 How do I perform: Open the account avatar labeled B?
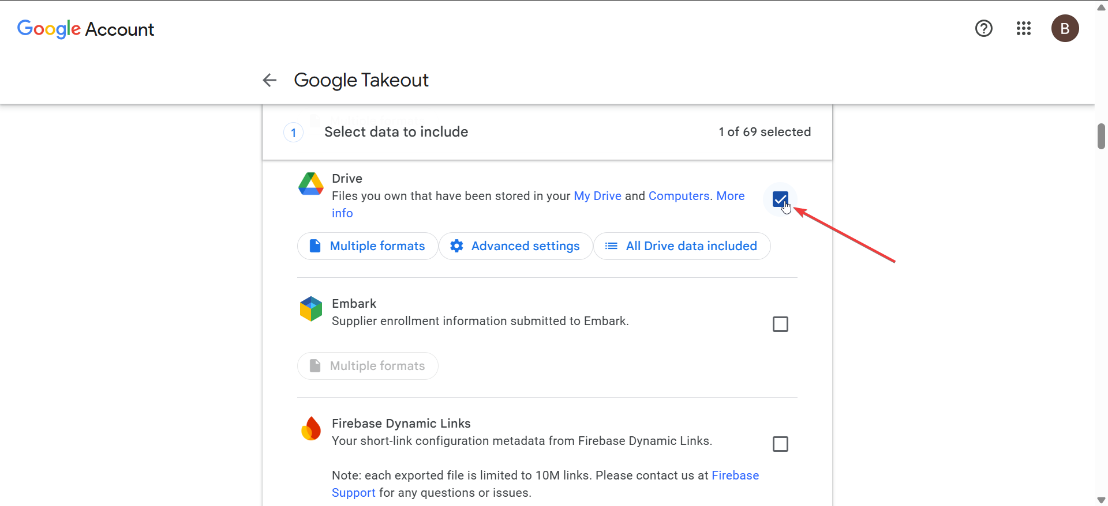[x=1065, y=28]
